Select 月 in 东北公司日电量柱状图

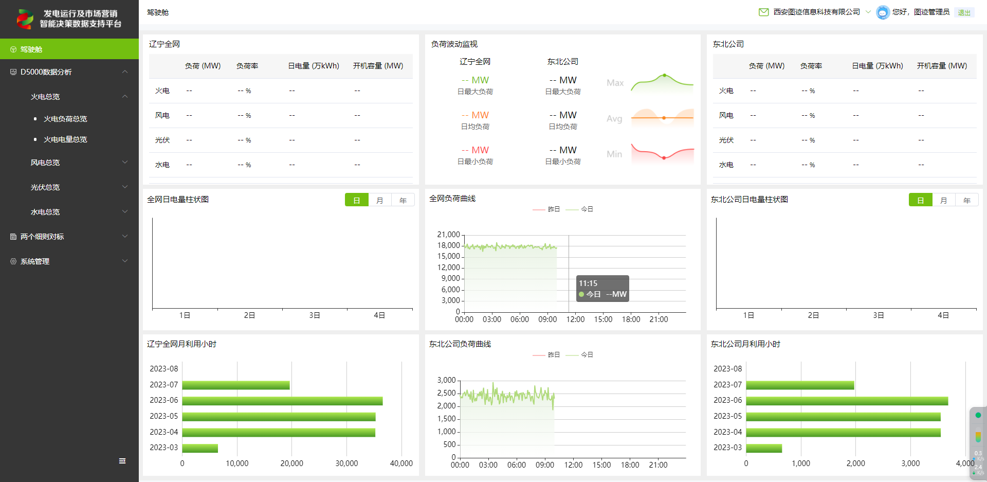point(944,200)
